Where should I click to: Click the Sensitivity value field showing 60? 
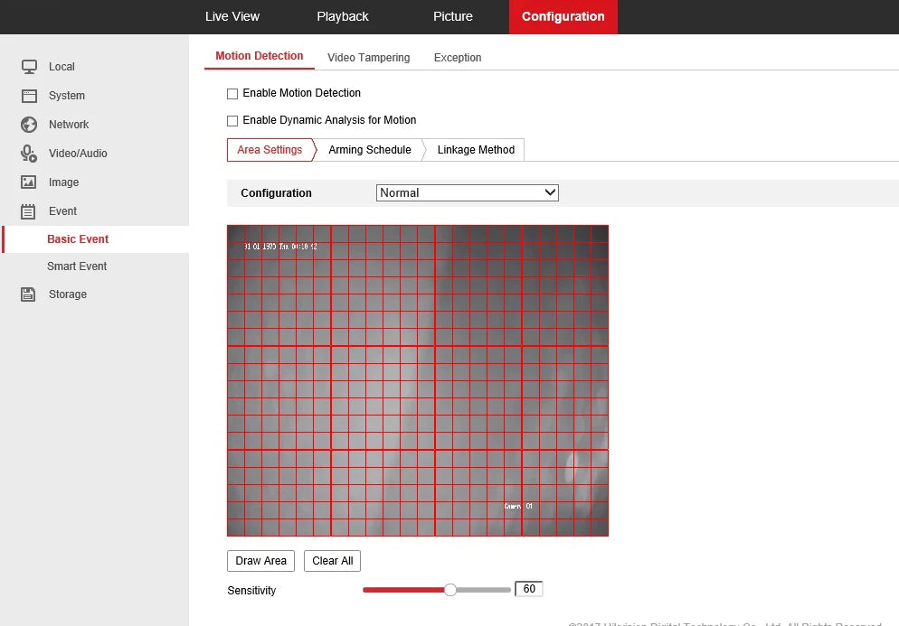point(528,589)
